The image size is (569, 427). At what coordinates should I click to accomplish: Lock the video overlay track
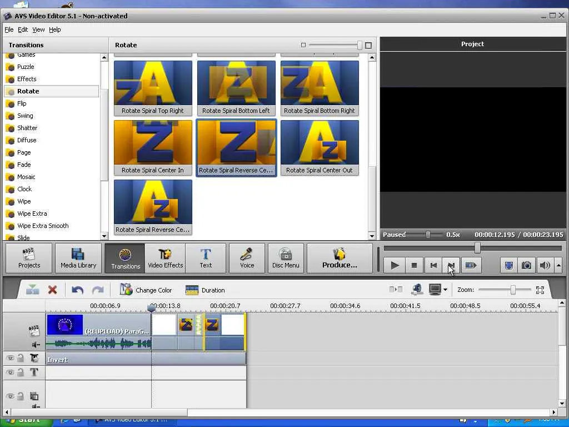coord(21,396)
